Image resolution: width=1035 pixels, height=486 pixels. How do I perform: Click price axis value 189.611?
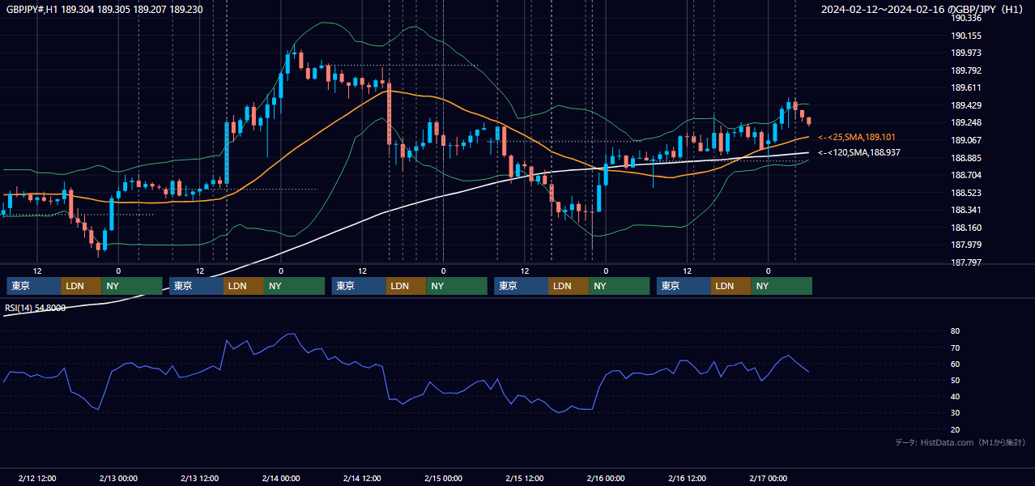(966, 87)
